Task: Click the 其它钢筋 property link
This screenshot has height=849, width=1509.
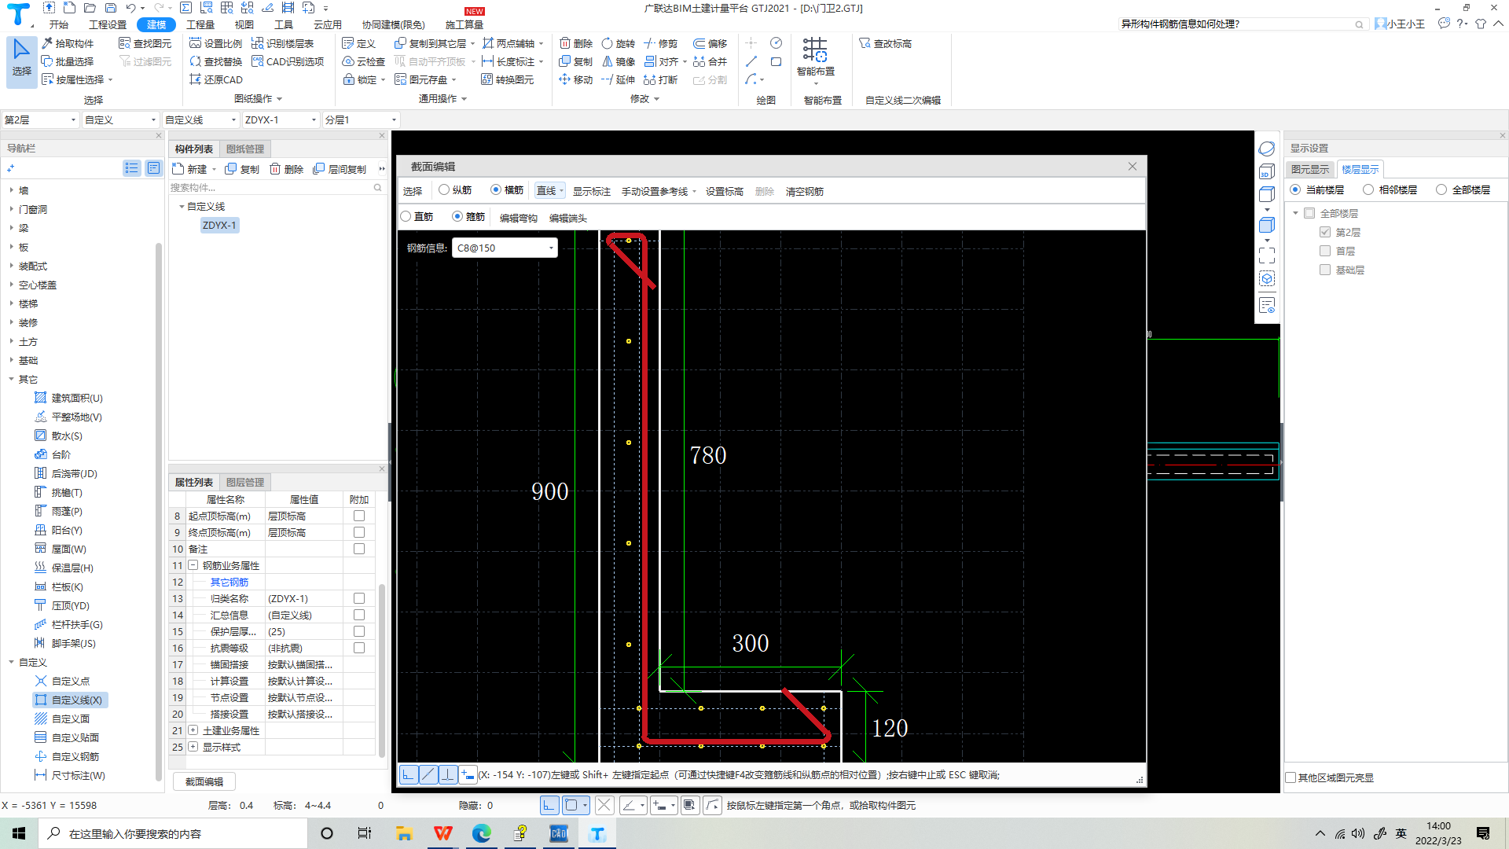Action: pos(229,582)
